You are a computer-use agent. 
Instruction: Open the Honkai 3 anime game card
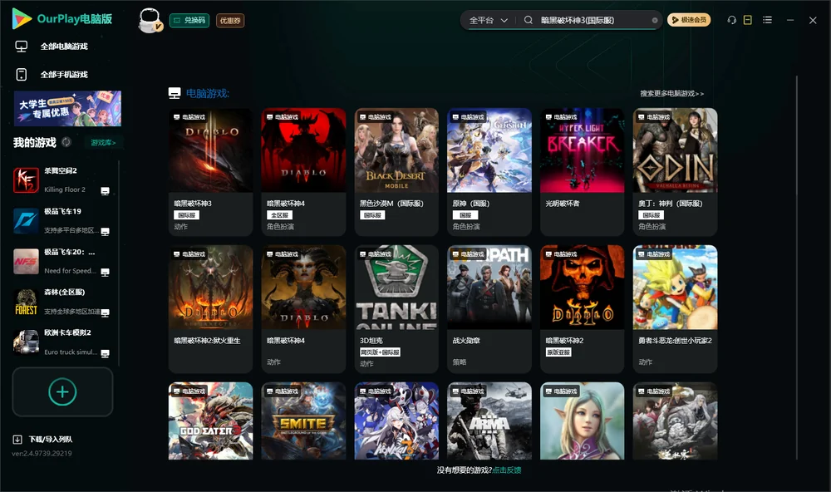pos(396,421)
